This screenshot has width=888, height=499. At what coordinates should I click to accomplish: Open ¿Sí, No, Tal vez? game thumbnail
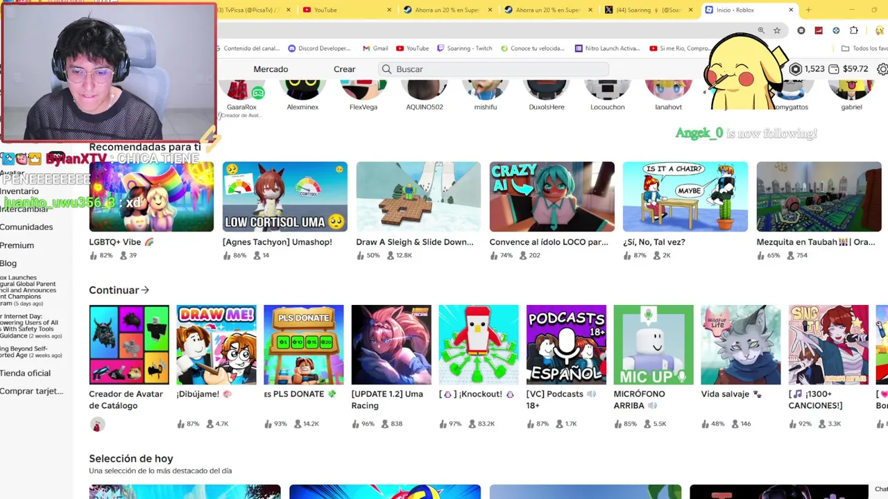pyautogui.click(x=685, y=197)
